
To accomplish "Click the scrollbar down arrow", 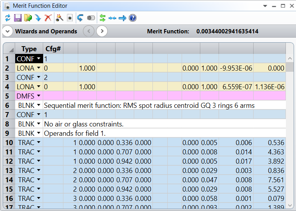I will 290,205.
